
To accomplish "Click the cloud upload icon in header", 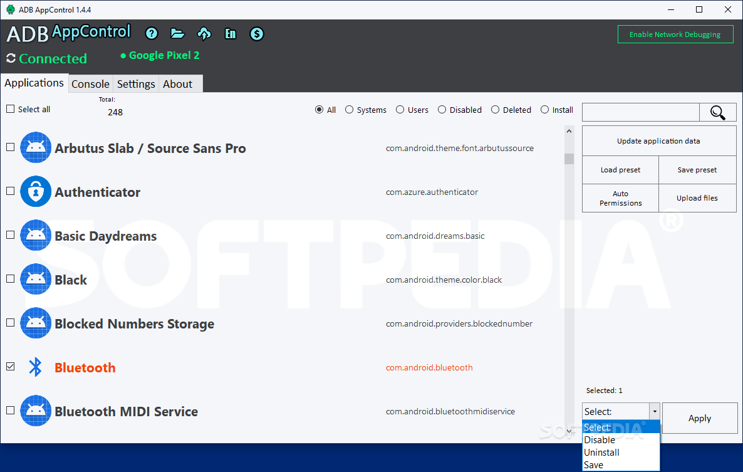I will (204, 34).
